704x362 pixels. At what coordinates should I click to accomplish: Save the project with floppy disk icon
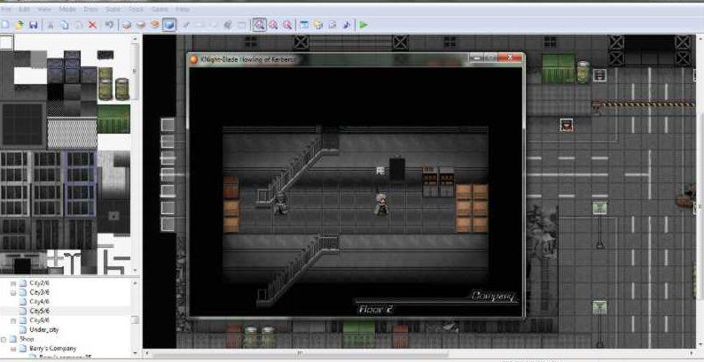click(x=33, y=25)
